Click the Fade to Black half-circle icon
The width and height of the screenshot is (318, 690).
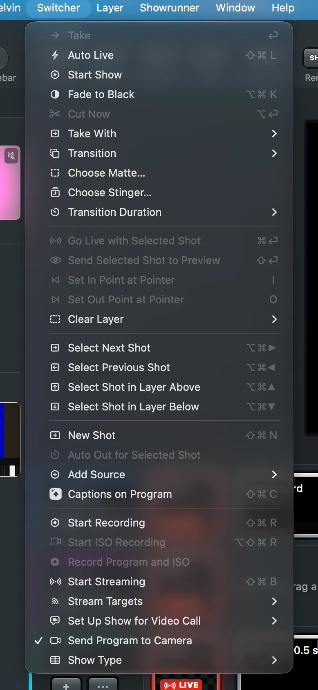click(55, 94)
